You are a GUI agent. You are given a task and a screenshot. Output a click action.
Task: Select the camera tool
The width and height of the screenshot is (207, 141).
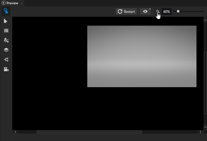pos(6,69)
